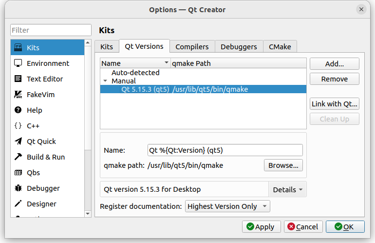Click /usr/lib/qt5/bin/qmake in the version row
Viewport: 375px width, 243px height.
[x=210, y=89]
